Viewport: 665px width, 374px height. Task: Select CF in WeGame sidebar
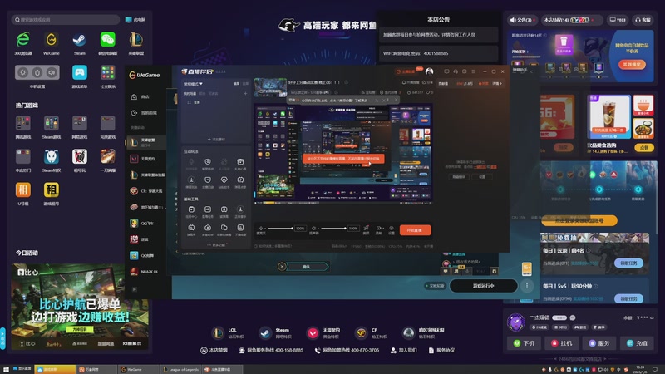click(x=146, y=191)
